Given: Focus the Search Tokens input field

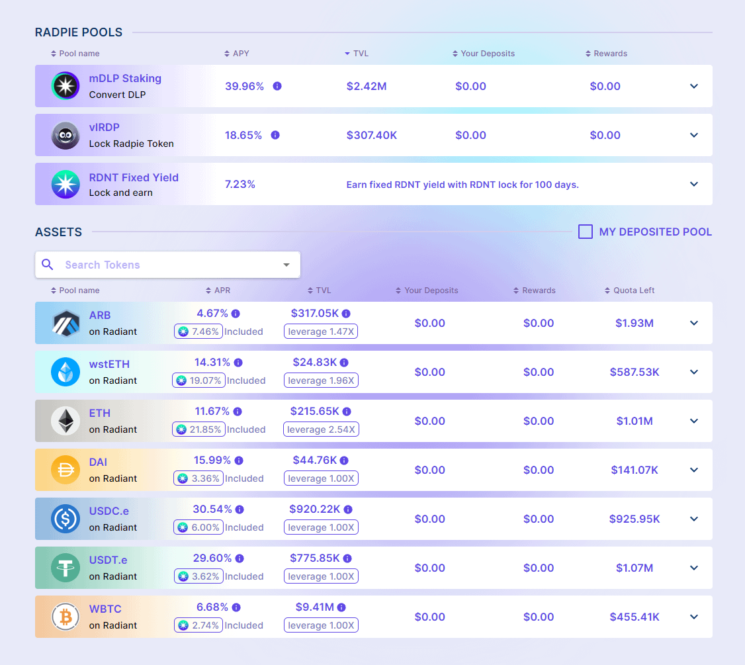Looking at the screenshot, I should coord(167,265).
